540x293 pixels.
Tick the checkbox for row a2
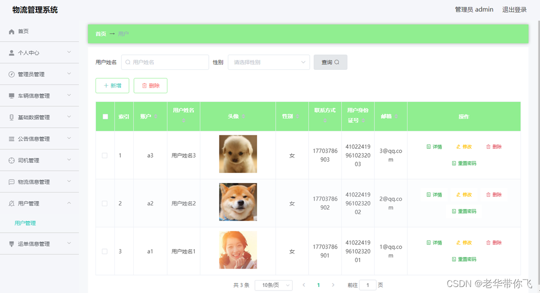[105, 204]
